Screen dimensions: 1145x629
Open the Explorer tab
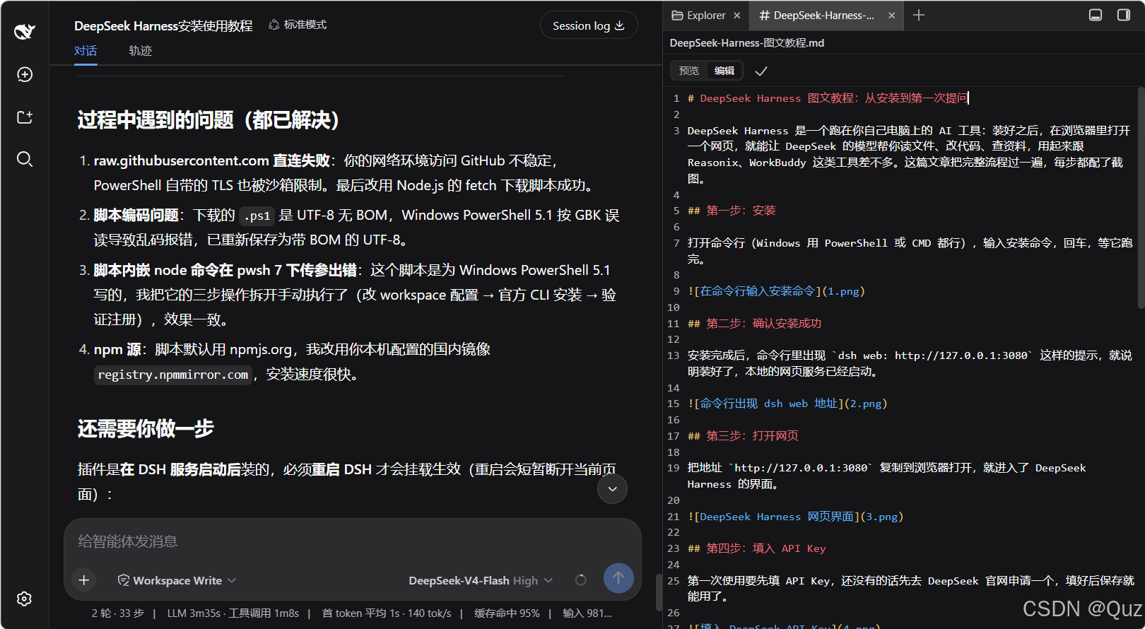point(698,16)
